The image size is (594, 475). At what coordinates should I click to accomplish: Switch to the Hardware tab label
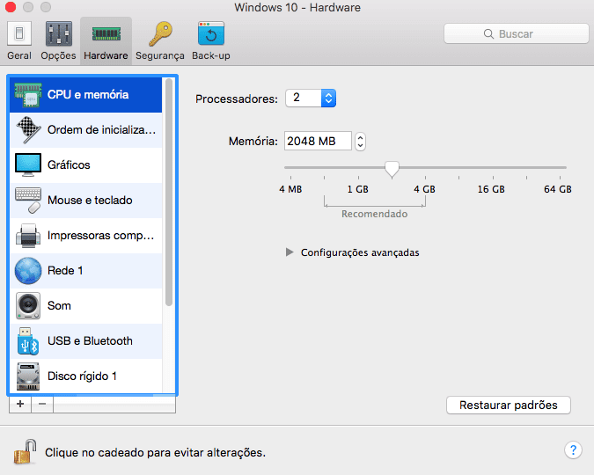pos(106,55)
